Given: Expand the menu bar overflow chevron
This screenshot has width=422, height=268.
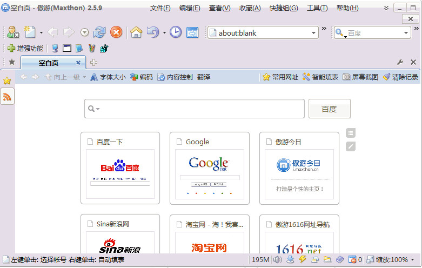Looking at the screenshot, I should point(386,8).
